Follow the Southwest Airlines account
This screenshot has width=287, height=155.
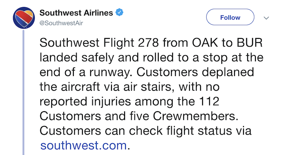[230, 17]
